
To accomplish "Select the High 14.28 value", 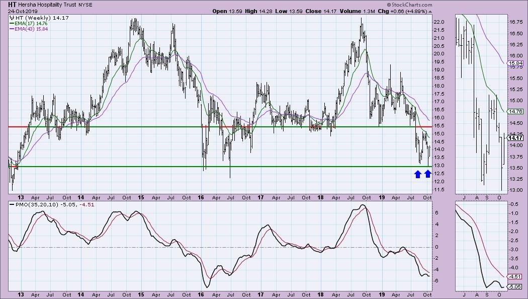I will (258, 11).
